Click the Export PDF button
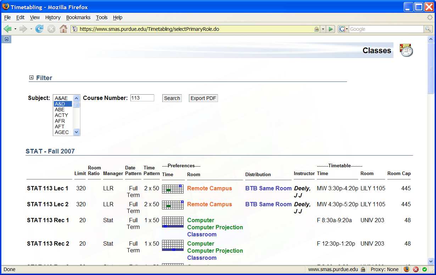Screen dimensions: 436x275 coord(203,98)
